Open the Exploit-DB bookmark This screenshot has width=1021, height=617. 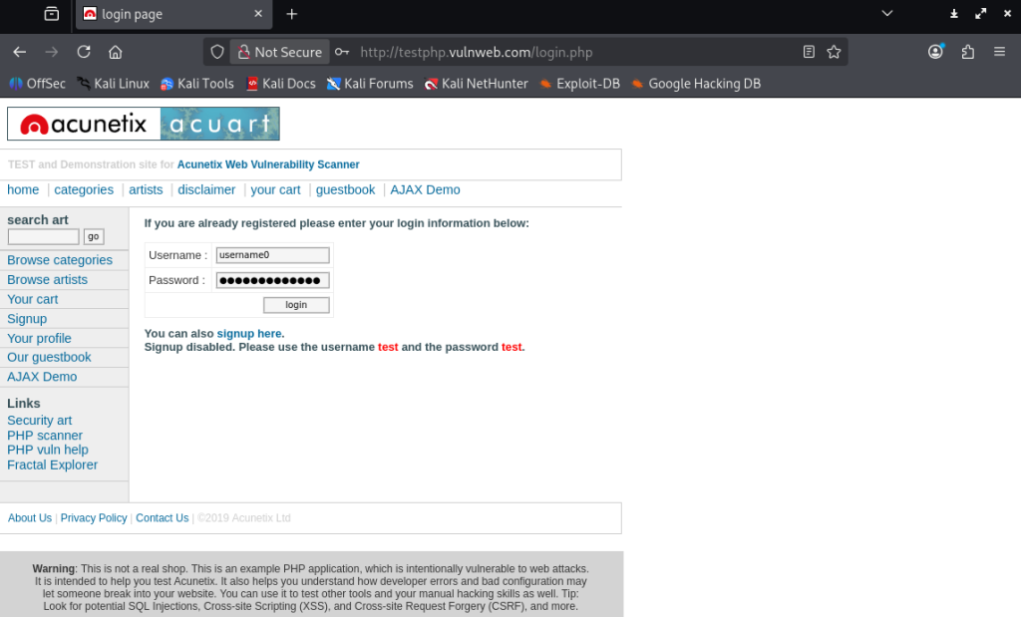579,84
